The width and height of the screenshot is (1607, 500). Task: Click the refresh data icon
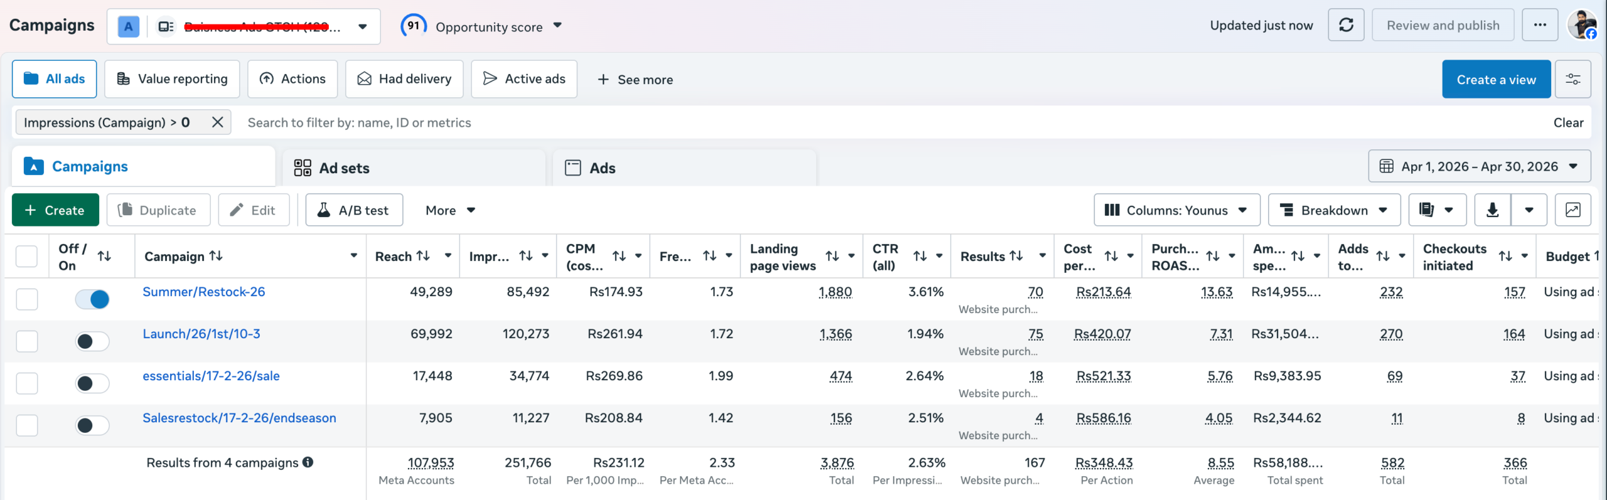[x=1346, y=25]
